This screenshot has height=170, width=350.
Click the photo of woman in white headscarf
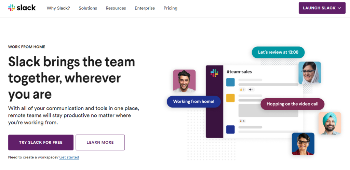pyautogui.click(x=310, y=73)
